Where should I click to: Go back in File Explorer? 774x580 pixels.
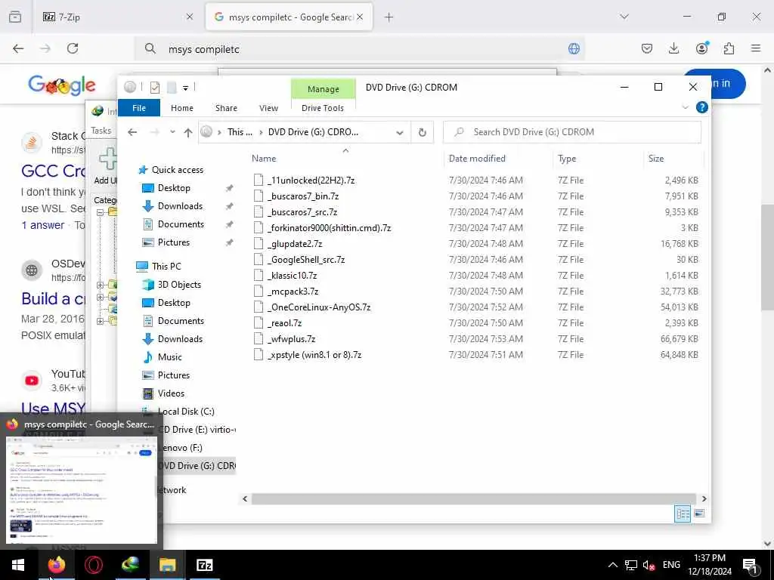pos(132,132)
